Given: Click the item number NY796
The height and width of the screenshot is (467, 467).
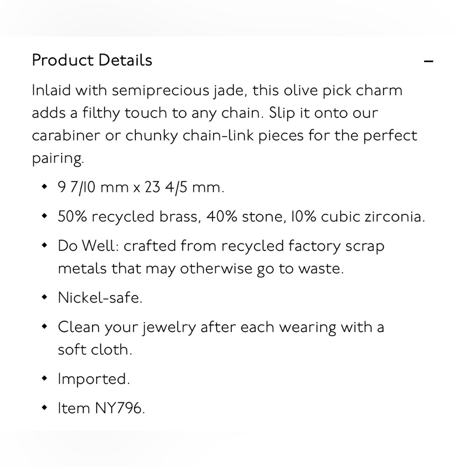Looking at the screenshot, I should [120, 408].
